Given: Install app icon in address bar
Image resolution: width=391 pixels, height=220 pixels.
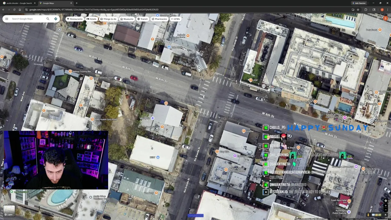Looking at the screenshot, I should pyautogui.click(x=353, y=9).
